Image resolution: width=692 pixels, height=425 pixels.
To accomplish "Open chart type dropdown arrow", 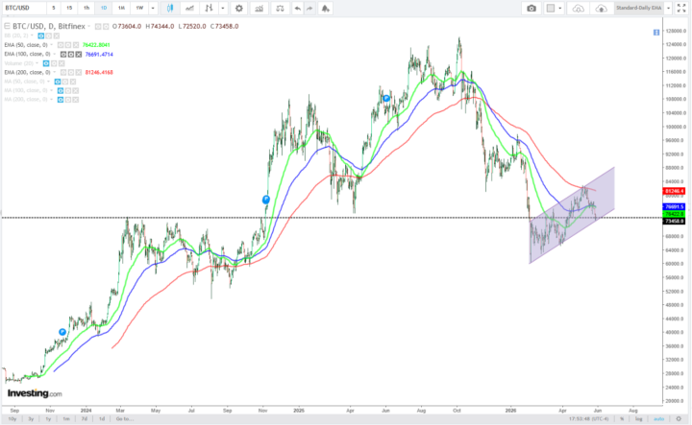I will pos(222,9).
